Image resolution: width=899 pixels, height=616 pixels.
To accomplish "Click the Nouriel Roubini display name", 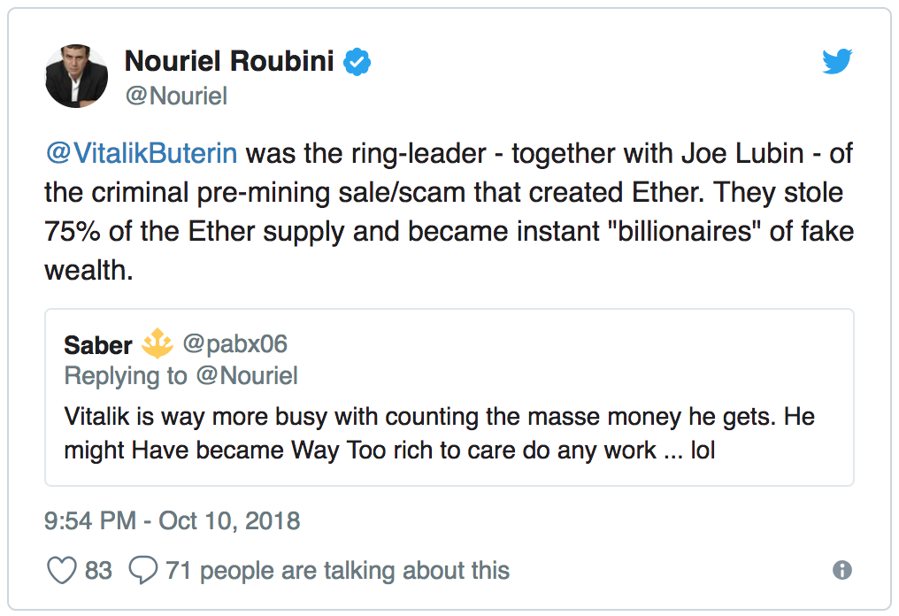I will click(229, 61).
